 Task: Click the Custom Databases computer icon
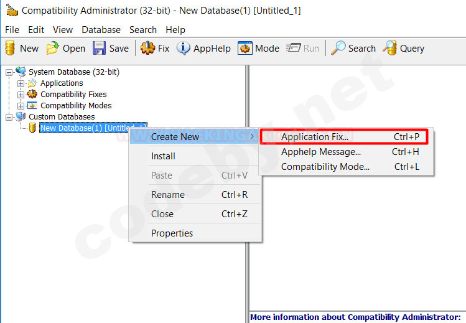(x=21, y=116)
